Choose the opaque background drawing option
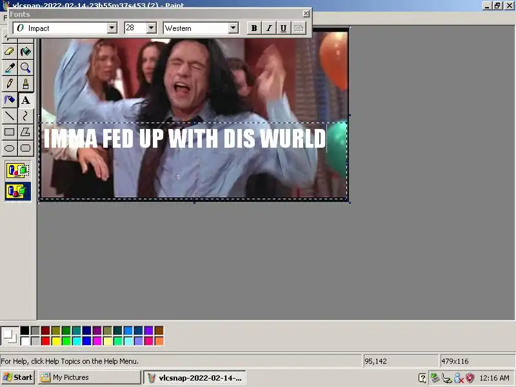Screen dimensions: 516x387 tap(18, 170)
